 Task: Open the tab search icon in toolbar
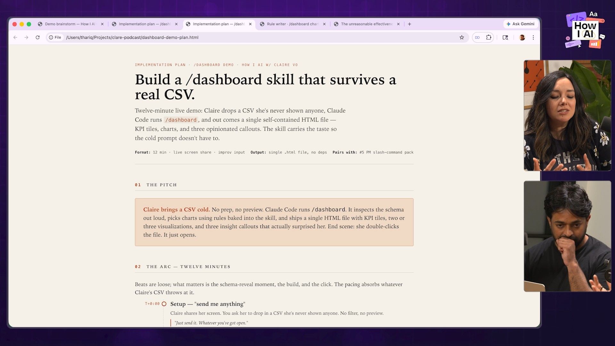coord(505,37)
